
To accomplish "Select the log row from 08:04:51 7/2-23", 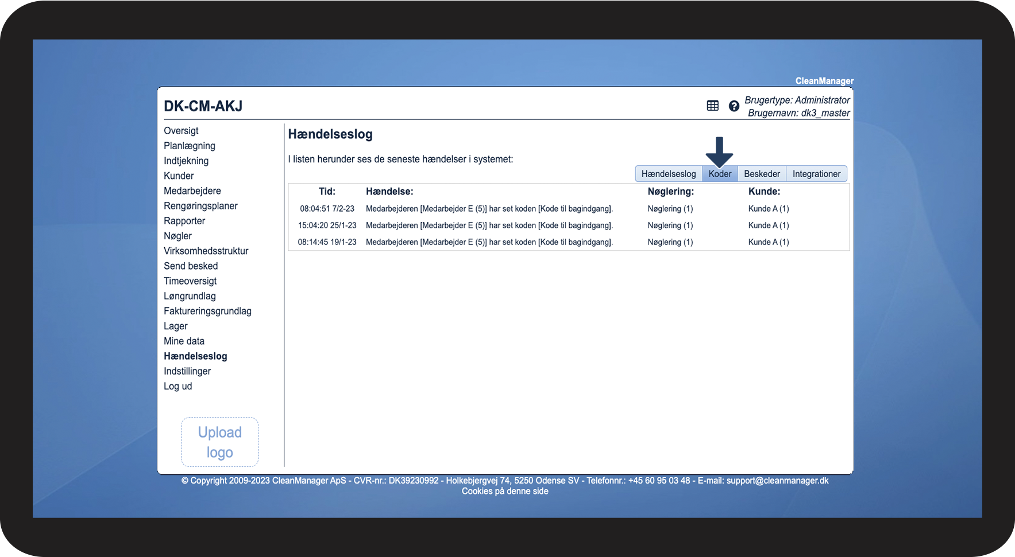I will [569, 209].
